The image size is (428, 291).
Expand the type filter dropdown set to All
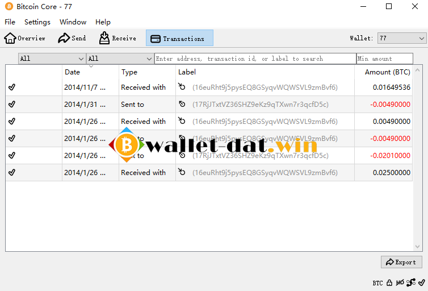(120, 59)
